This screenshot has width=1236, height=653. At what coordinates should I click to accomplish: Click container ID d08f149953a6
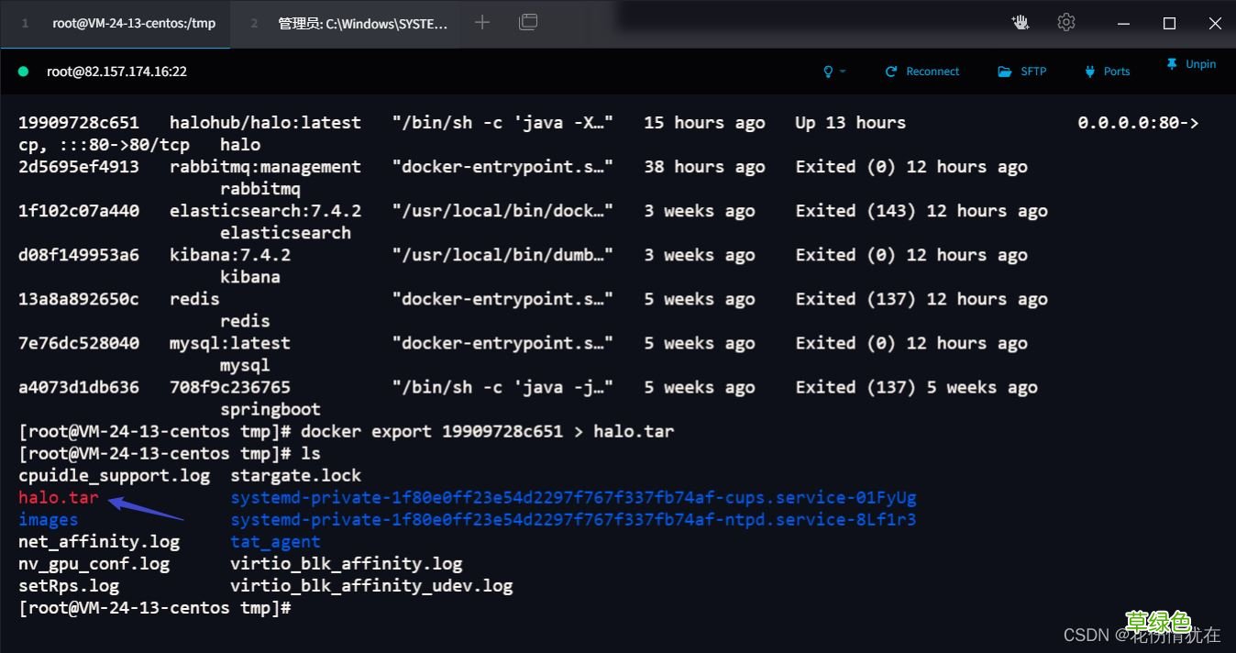pyautogui.click(x=79, y=255)
